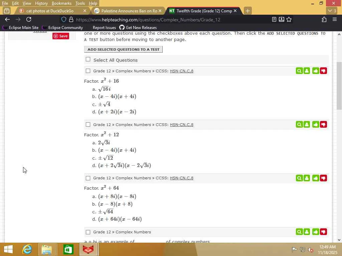Switch to cat photos at DuckDuckGo tab
This screenshot has width=342, height=256.
point(50,11)
